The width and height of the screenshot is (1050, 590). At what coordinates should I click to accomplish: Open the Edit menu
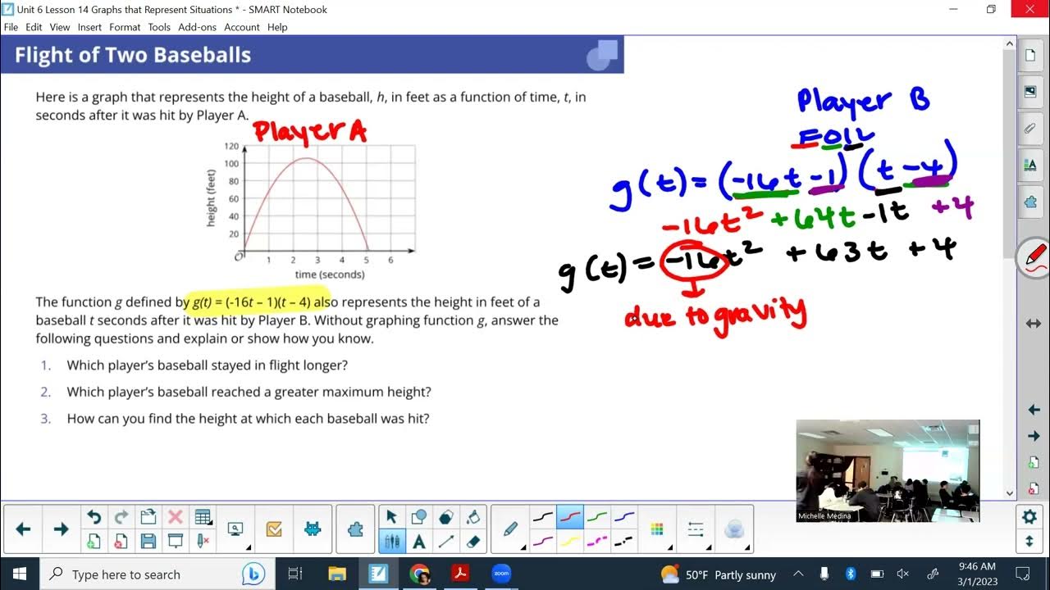tap(34, 27)
